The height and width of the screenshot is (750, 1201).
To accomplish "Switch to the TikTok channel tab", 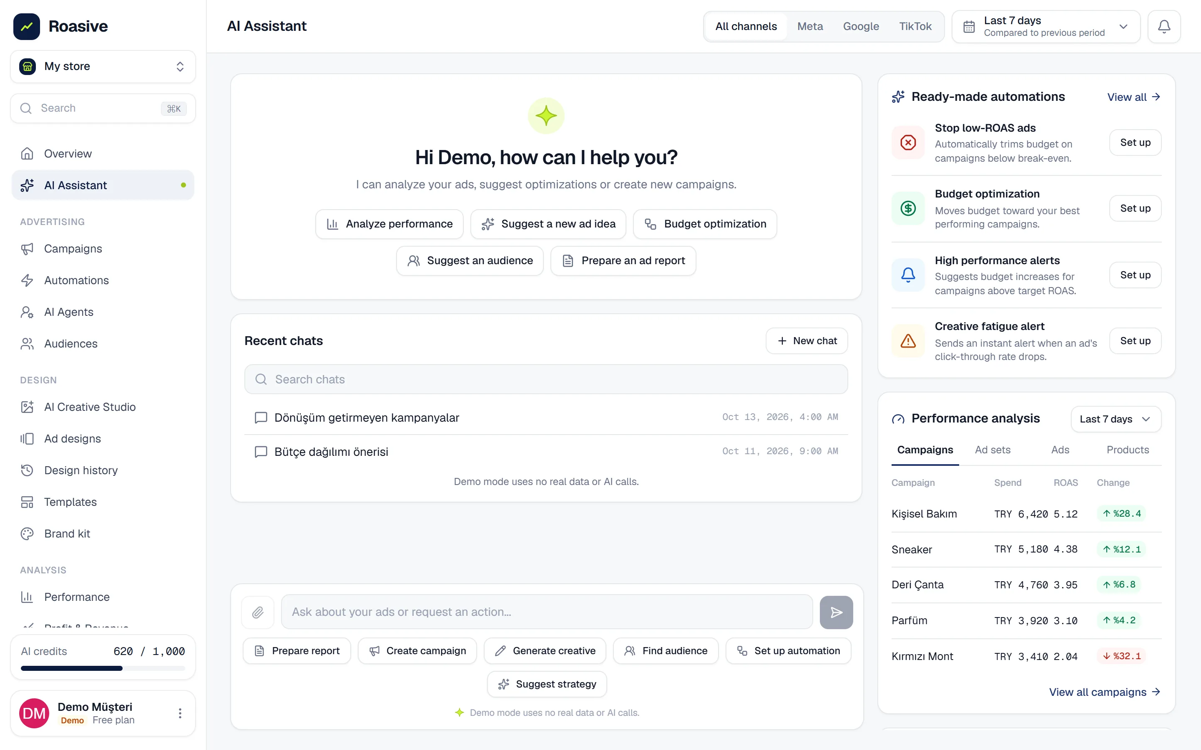I will coord(915,26).
